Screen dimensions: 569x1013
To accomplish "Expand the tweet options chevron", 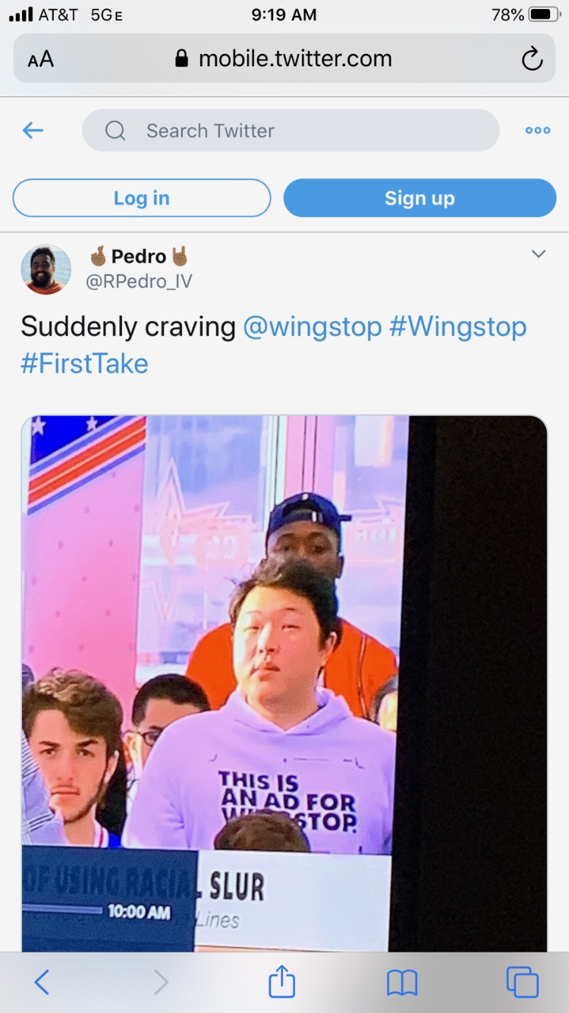I will [x=538, y=254].
